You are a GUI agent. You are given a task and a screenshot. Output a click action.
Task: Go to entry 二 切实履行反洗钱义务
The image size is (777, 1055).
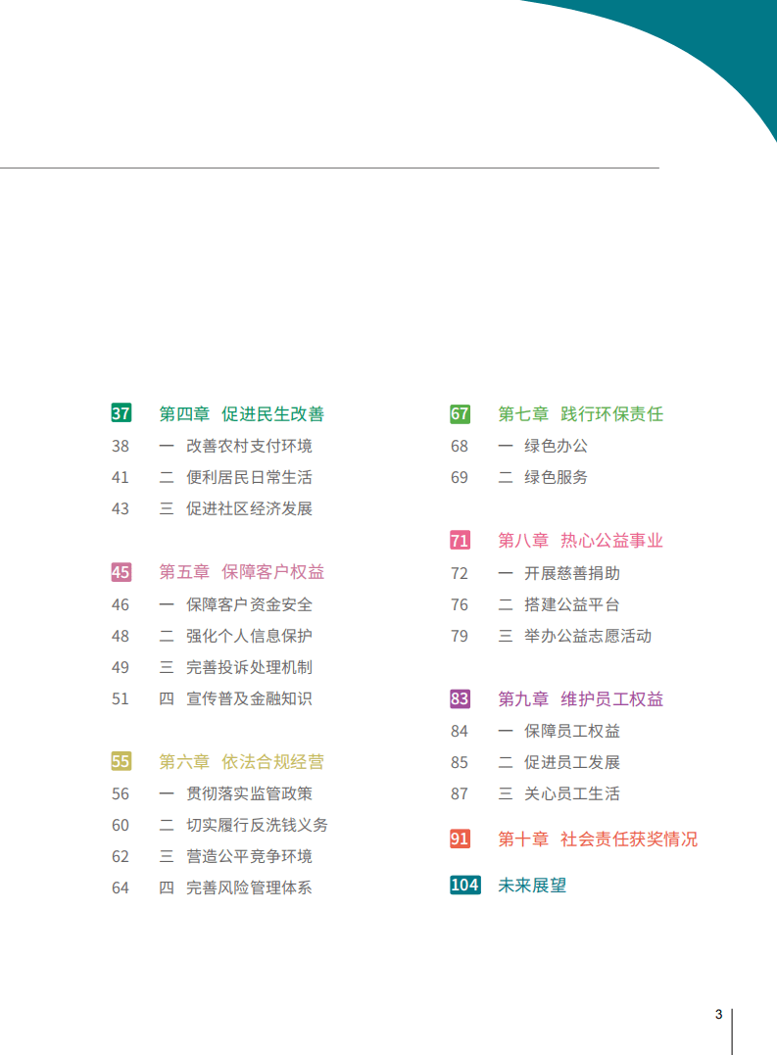(244, 825)
